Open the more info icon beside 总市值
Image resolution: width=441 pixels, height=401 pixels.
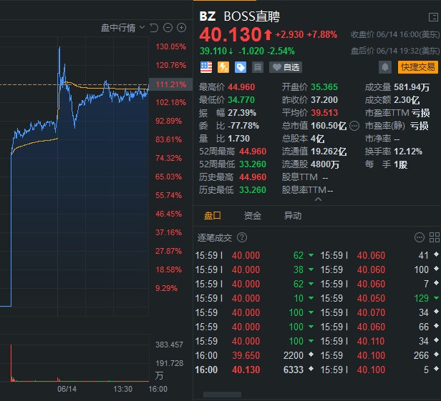coord(354,126)
